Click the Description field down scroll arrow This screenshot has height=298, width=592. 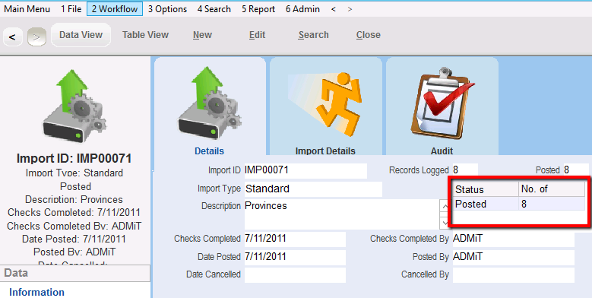445,223
